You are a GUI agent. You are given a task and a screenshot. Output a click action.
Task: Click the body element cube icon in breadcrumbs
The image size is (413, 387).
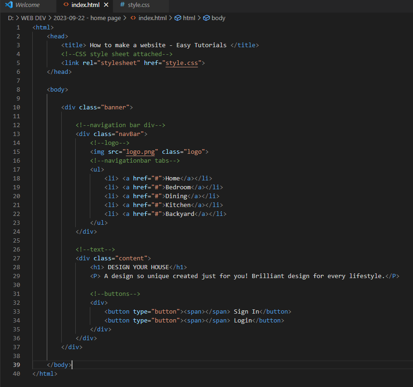(x=206, y=18)
